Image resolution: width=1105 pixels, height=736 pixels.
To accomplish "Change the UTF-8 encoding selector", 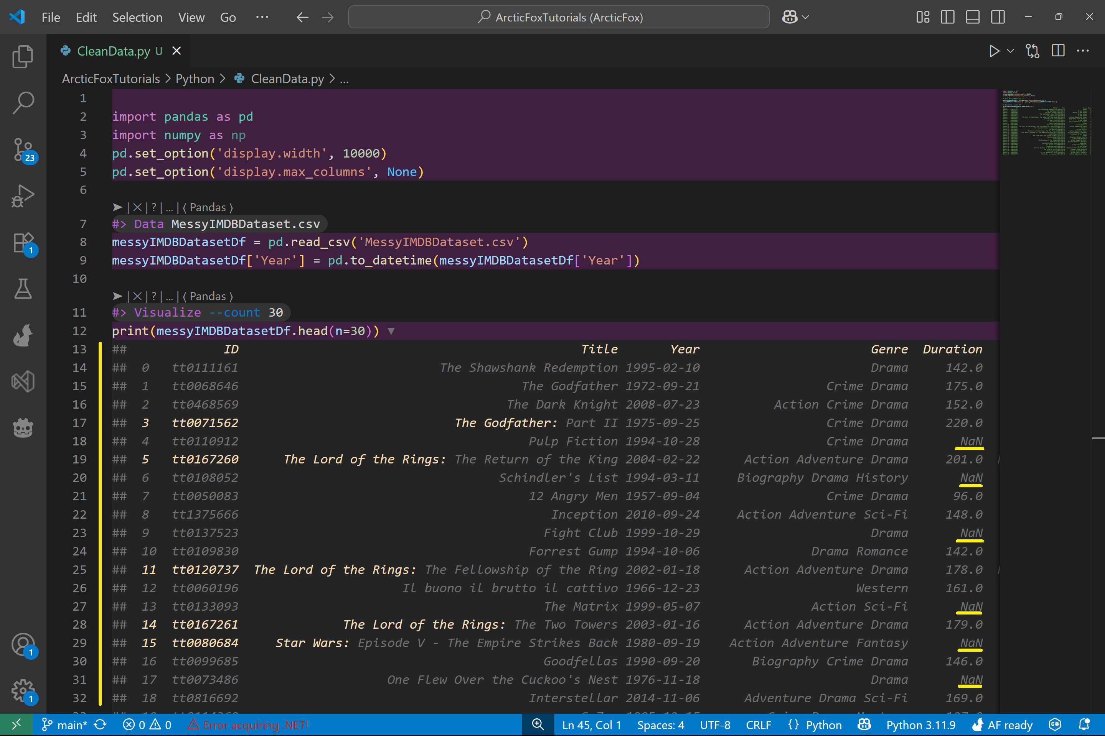I will point(715,725).
